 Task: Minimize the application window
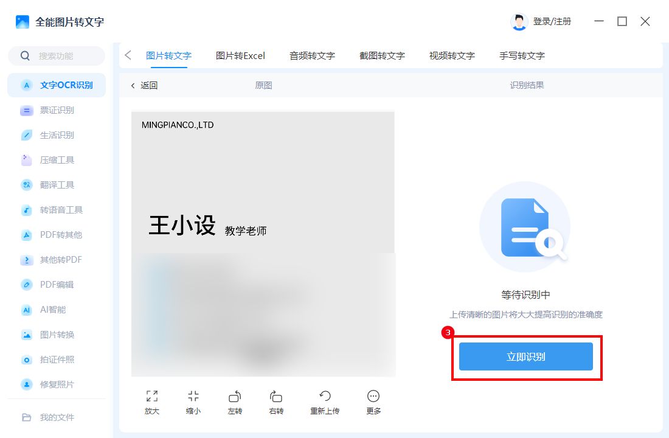pos(599,21)
